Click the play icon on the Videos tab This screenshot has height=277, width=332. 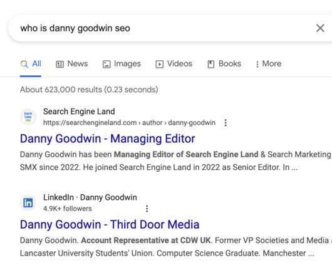pyautogui.click(x=160, y=64)
